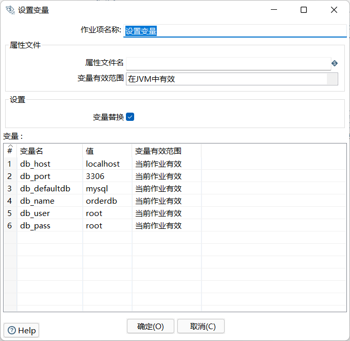Open the 变量有效范围 dropdown showing 在JVM中有效
The width and height of the screenshot is (350, 341).
tap(232, 79)
